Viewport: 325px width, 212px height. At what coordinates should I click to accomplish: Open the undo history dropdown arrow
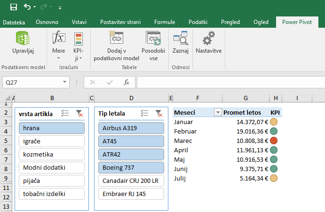pyautogui.click(x=35, y=7)
